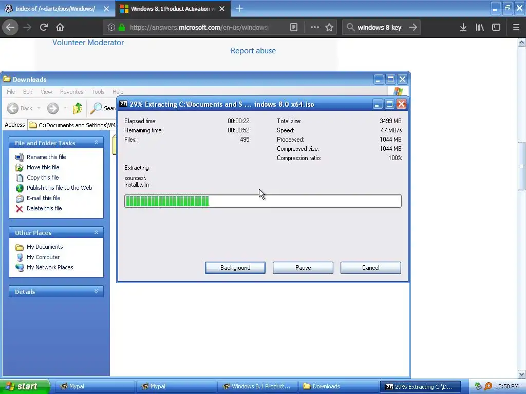The height and width of the screenshot is (394, 526).
Task: Open the Windows start menu
Action: tap(24, 386)
